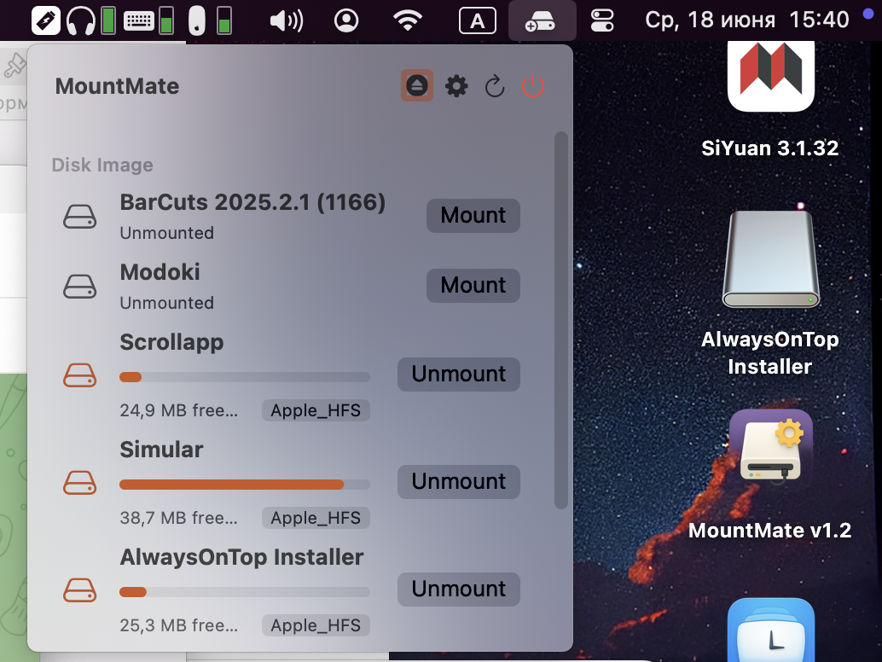Click the BarCuts drive icon
Image resolution: width=882 pixels, height=662 pixels.
tap(79, 217)
